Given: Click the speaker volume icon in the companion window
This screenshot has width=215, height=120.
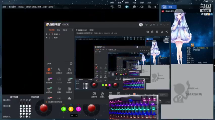Looking at the screenshot, I should coord(134,94).
